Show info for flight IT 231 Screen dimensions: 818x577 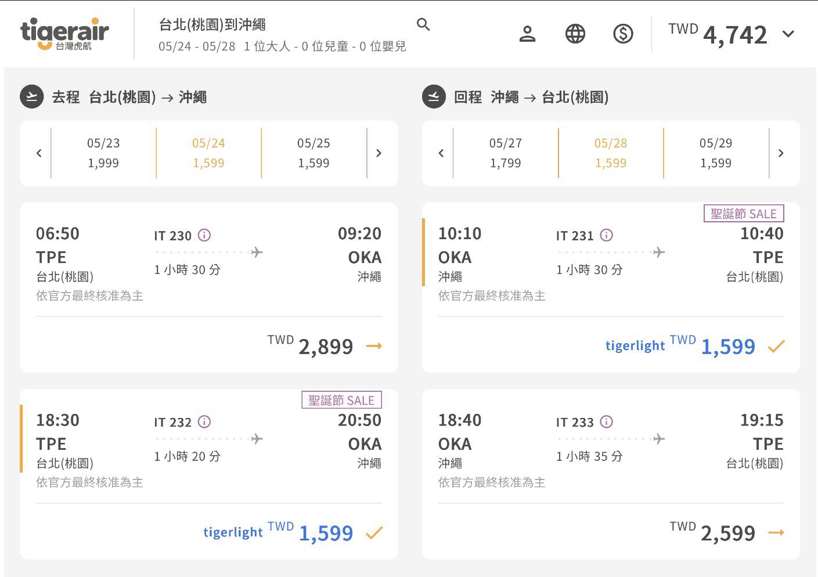coord(606,235)
